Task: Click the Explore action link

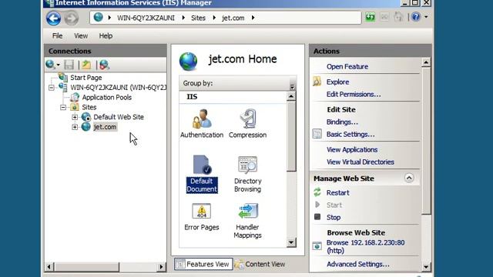Action: pos(337,82)
